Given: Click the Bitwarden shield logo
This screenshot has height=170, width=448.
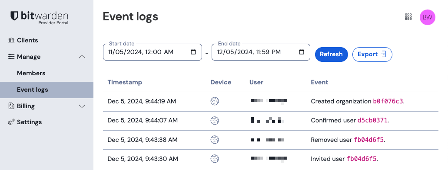Looking at the screenshot, I should pyautogui.click(x=14, y=16).
